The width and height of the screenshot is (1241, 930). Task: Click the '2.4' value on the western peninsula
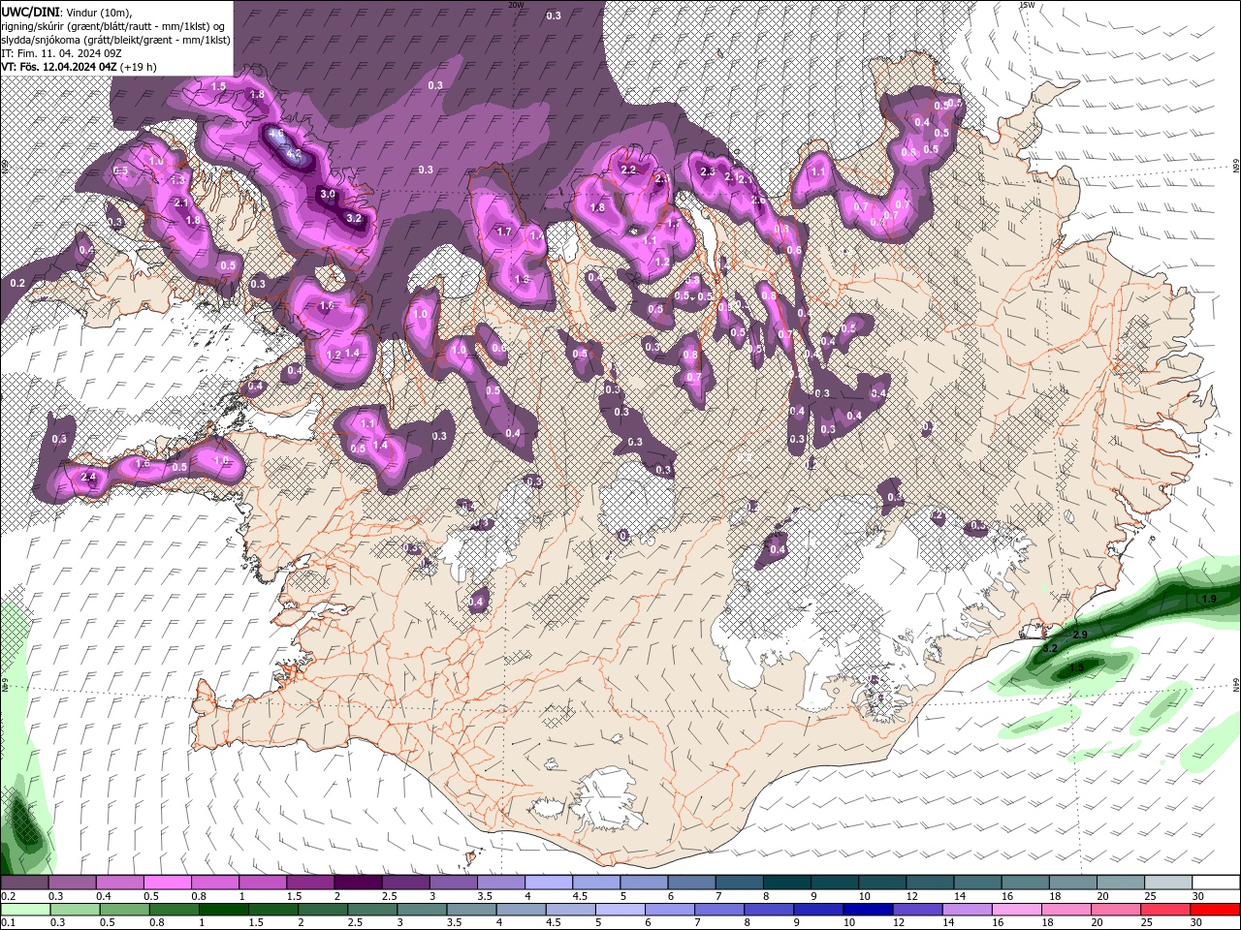click(x=88, y=477)
